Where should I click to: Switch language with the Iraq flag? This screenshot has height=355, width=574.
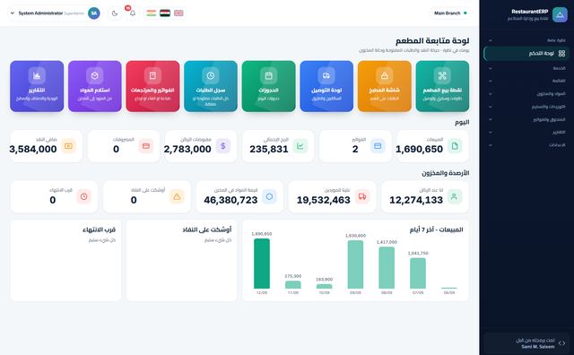[x=165, y=13]
